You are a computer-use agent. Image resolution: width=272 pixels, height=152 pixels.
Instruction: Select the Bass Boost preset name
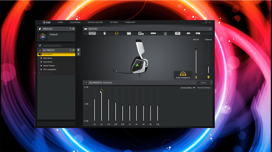(48, 58)
